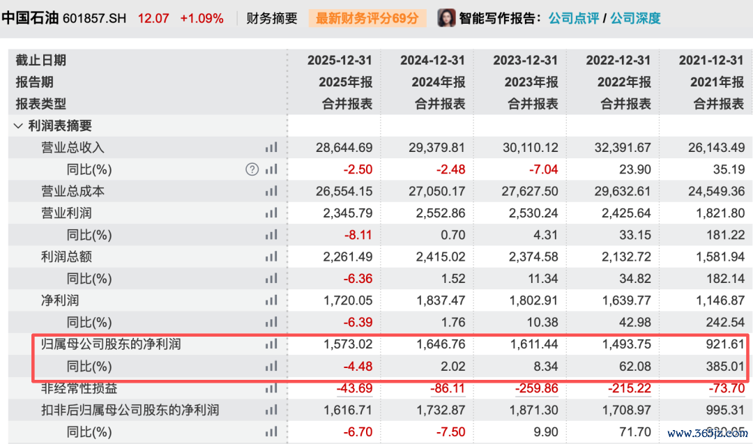Screen dimensions: 753x444
Task: Click the 最新财务评分69分 badge
Action: point(367,18)
